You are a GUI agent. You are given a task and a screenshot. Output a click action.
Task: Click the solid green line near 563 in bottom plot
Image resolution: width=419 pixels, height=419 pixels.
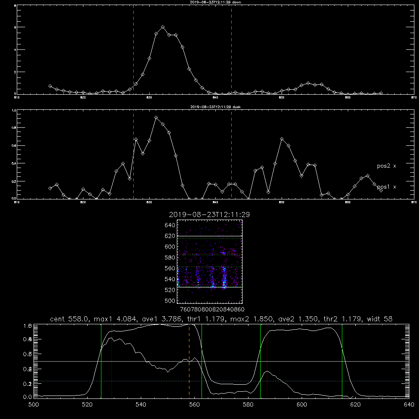coord(202,361)
